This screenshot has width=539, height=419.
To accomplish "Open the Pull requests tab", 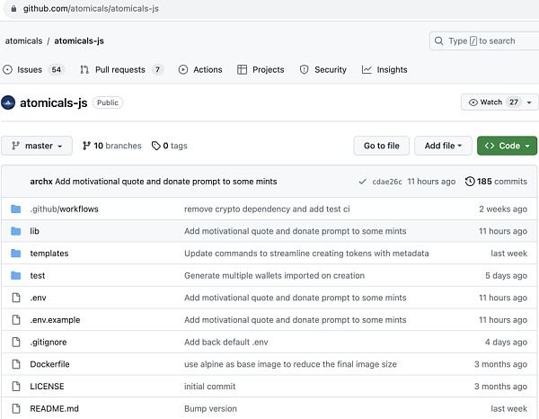I will click(x=120, y=69).
